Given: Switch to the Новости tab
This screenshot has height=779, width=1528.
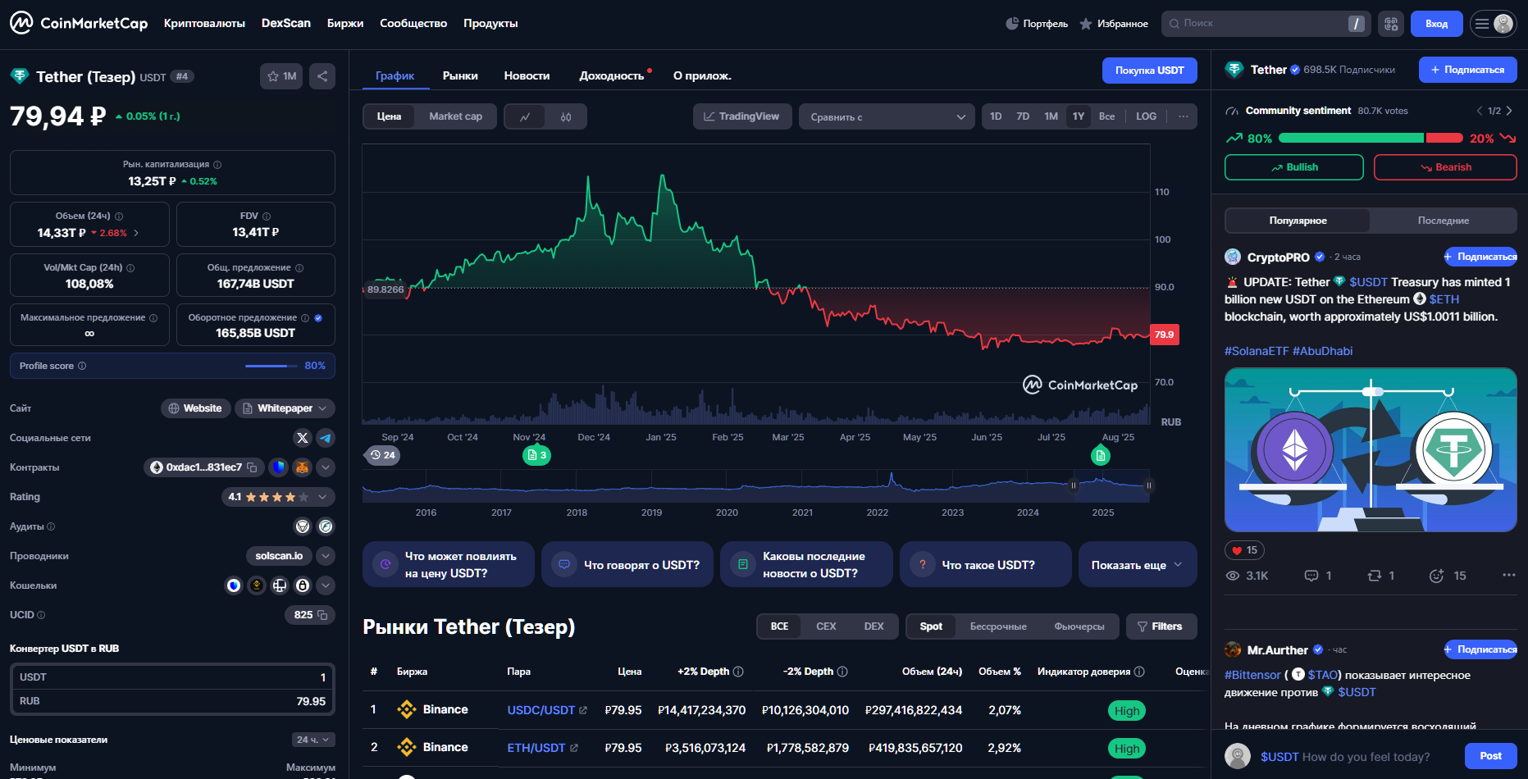Looking at the screenshot, I should tap(527, 75).
